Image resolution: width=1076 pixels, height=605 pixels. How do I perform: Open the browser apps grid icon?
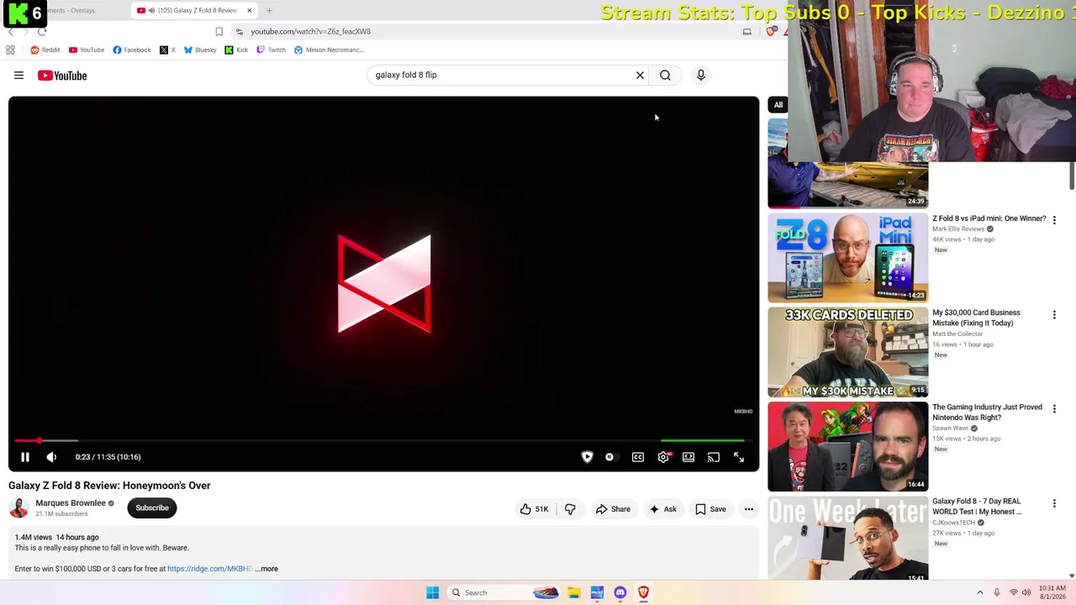point(10,50)
